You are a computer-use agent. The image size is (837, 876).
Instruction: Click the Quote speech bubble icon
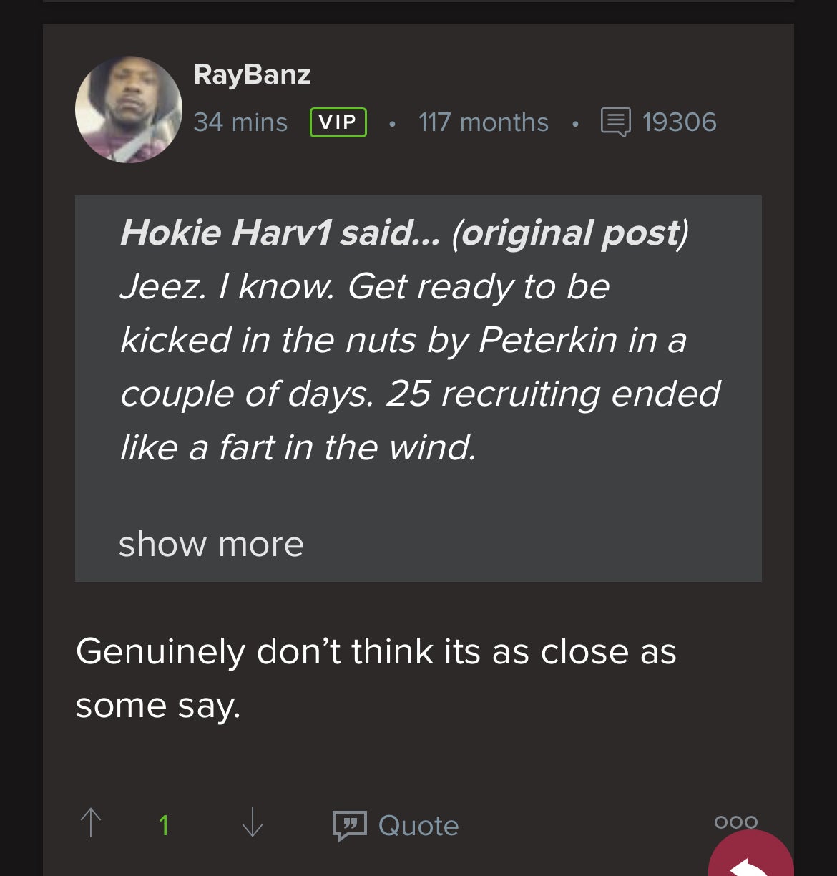(x=349, y=826)
